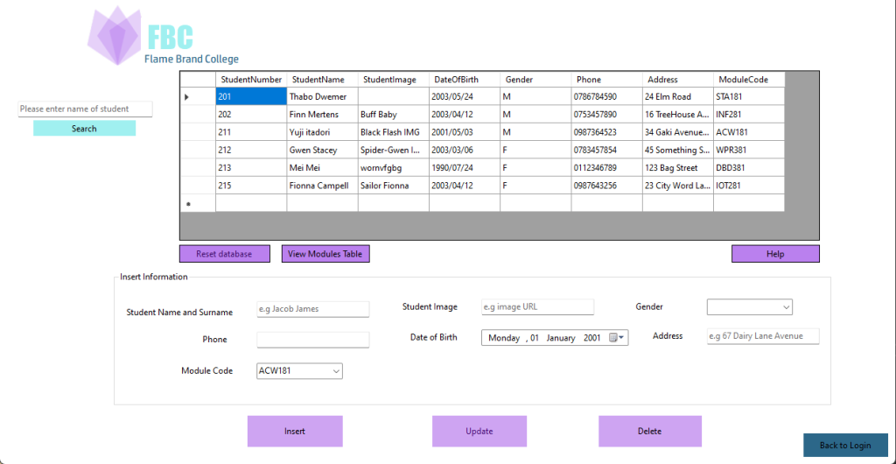Click the Update button

tap(479, 431)
